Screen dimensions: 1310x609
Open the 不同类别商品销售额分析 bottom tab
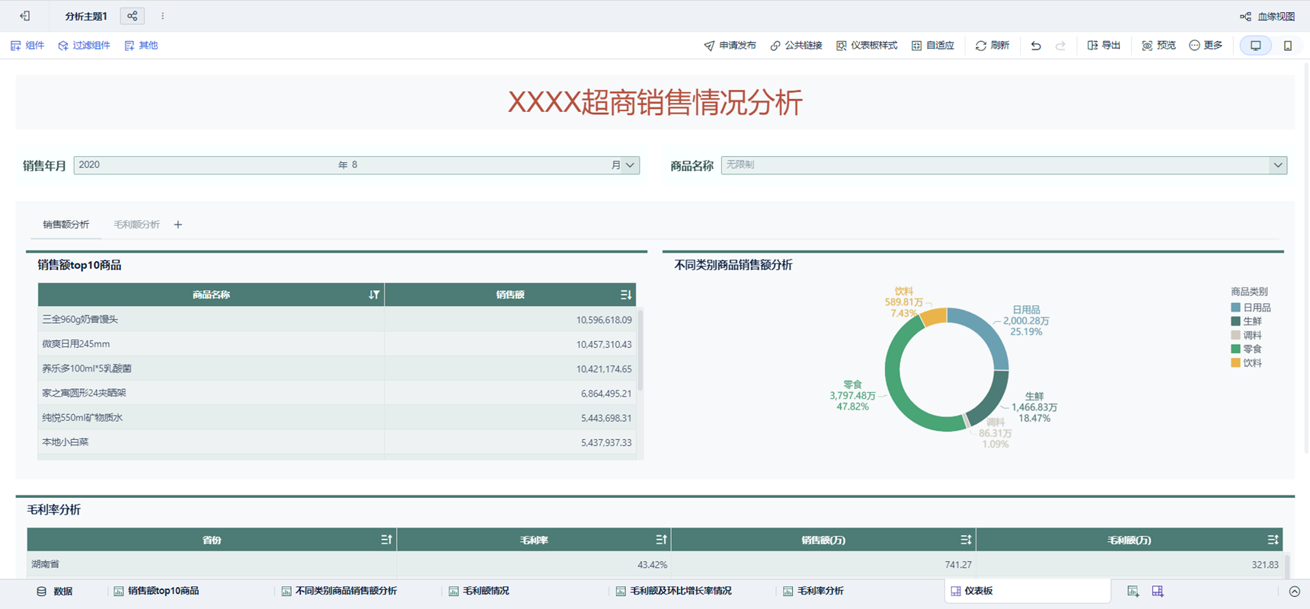click(339, 591)
